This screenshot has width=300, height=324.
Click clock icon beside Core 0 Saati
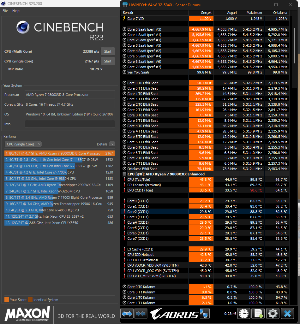(124, 29)
